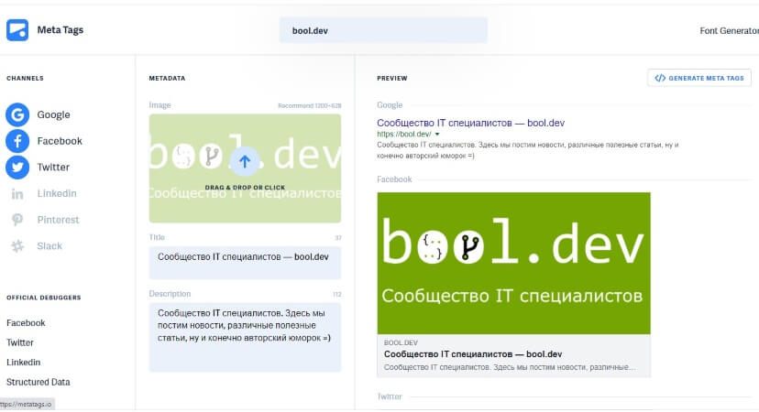Click the Facebook channel label
Viewport: 759px width, 412px height.
point(60,141)
